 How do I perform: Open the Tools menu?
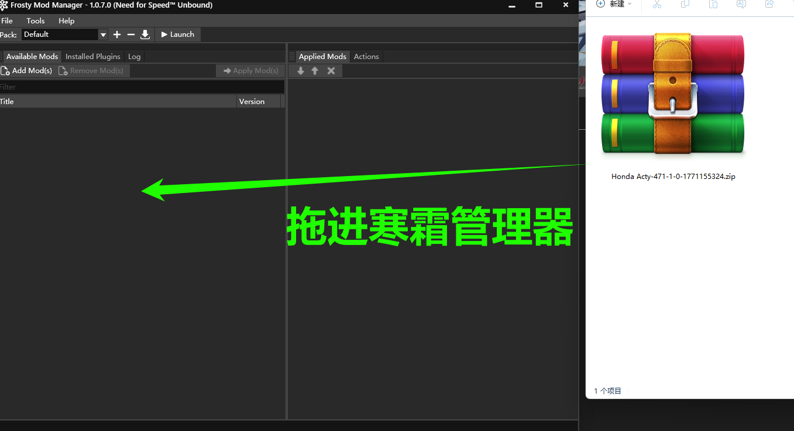tap(36, 20)
